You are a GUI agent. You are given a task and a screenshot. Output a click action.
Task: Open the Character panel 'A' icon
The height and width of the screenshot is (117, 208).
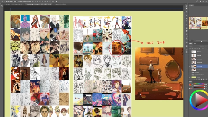(187, 19)
